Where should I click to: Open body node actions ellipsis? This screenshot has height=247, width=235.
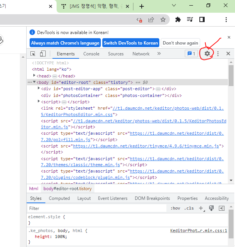click(x=30, y=82)
